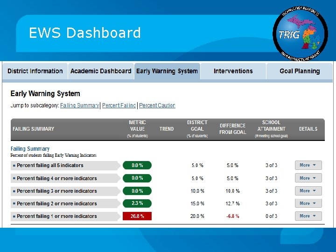
Task: Jump to Percent Caution subcategory link
Action: [157, 105]
